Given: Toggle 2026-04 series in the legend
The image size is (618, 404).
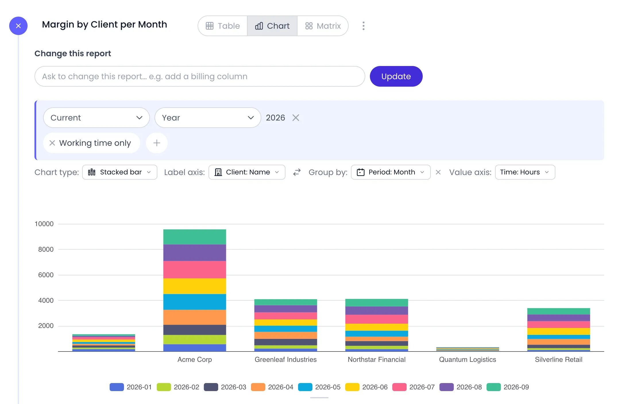Looking at the screenshot, I should [272, 387].
